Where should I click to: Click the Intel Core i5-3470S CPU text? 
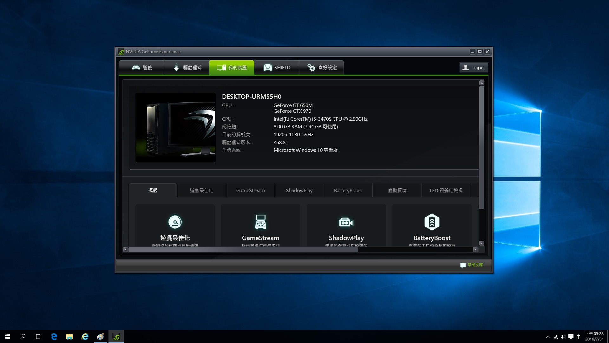pyautogui.click(x=320, y=119)
